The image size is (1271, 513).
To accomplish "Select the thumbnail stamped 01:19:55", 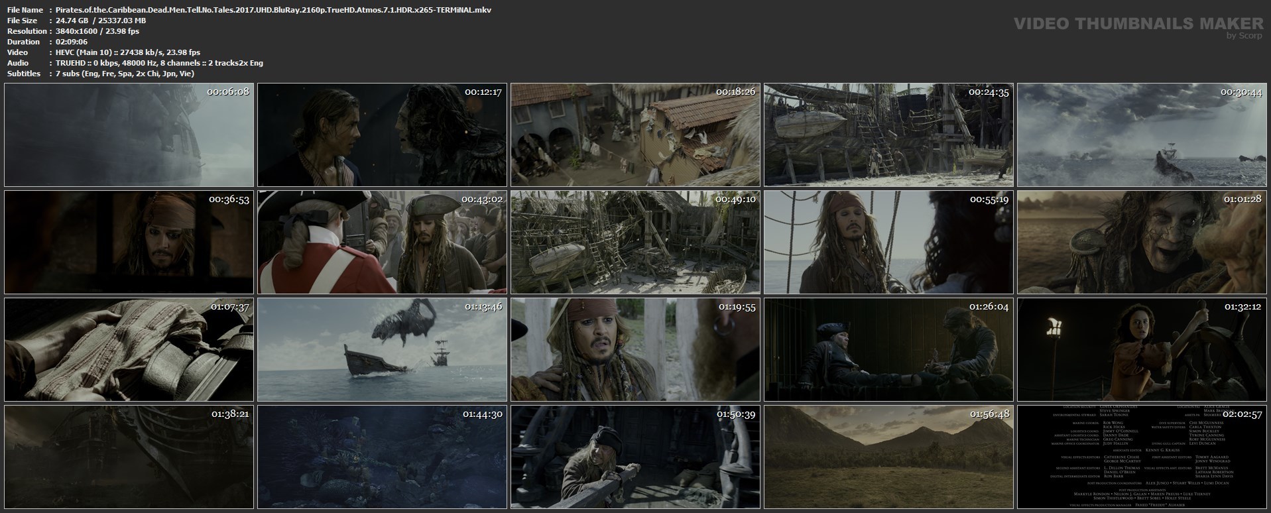I will [635, 350].
